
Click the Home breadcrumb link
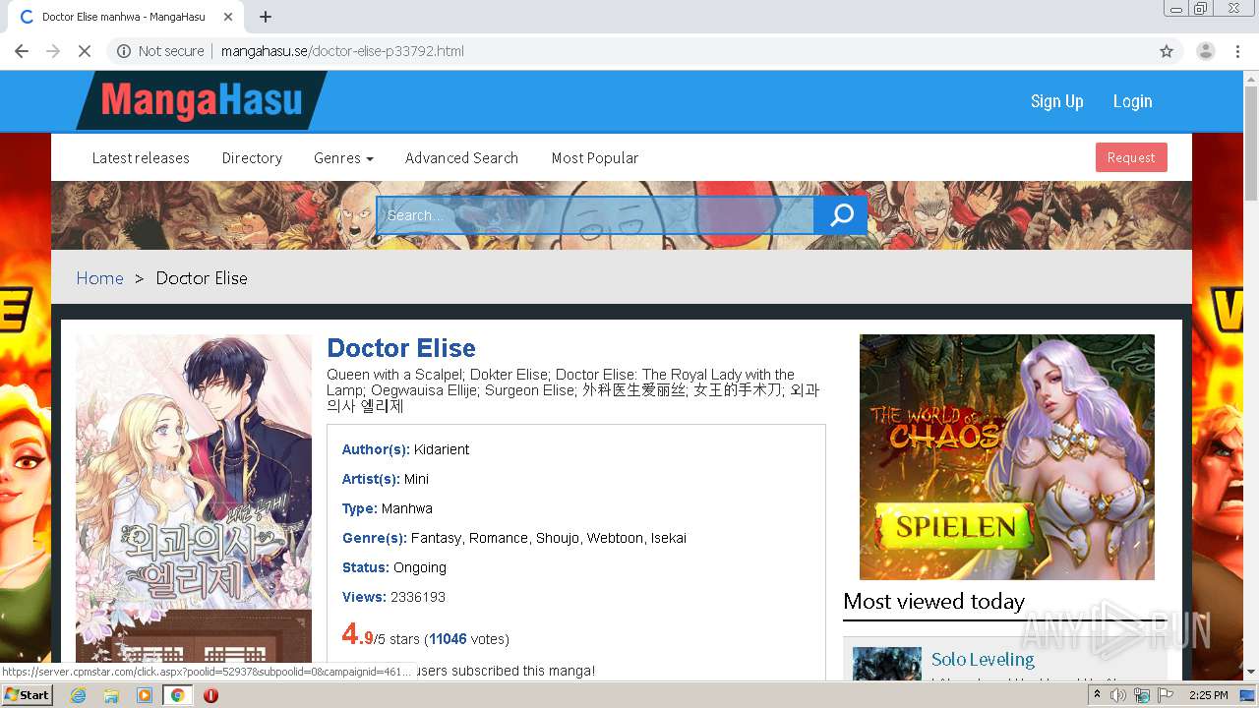tap(100, 278)
